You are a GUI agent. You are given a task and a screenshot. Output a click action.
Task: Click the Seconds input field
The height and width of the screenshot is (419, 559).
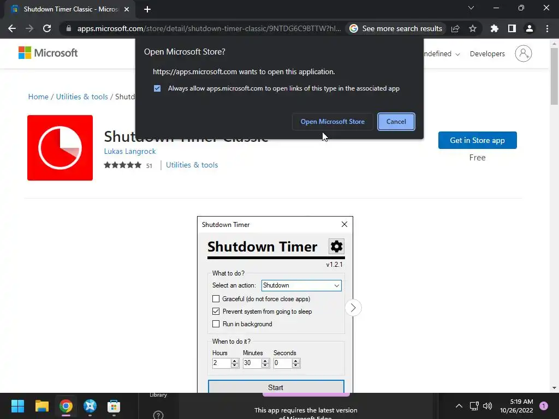click(x=283, y=363)
